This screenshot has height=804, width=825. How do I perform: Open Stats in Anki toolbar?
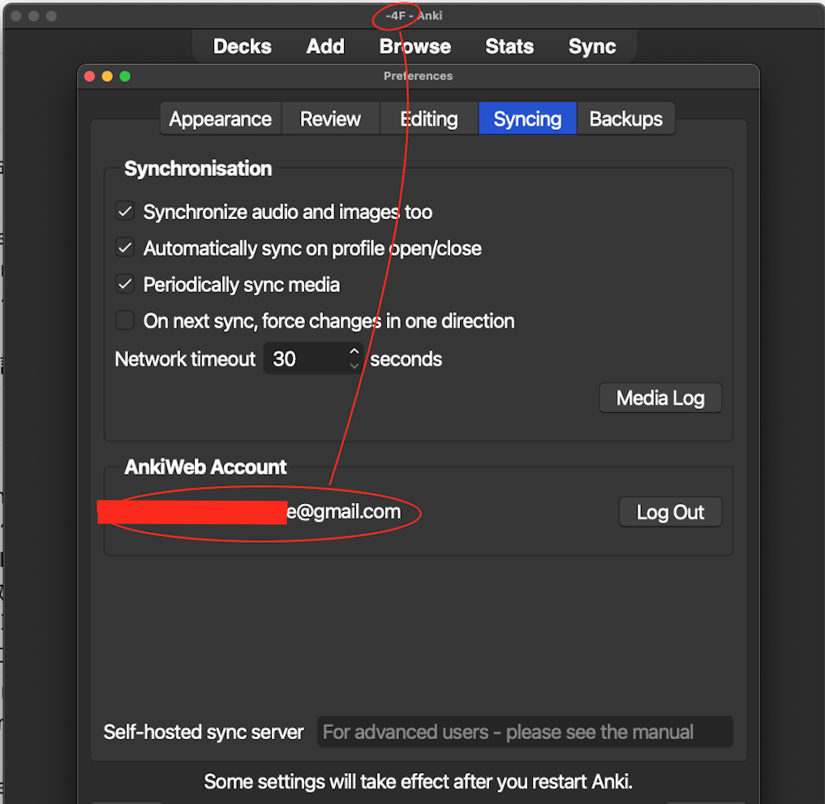[509, 46]
